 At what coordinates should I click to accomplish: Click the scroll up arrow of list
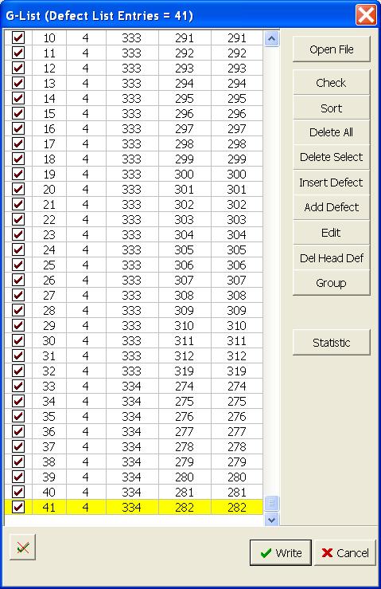coord(271,38)
